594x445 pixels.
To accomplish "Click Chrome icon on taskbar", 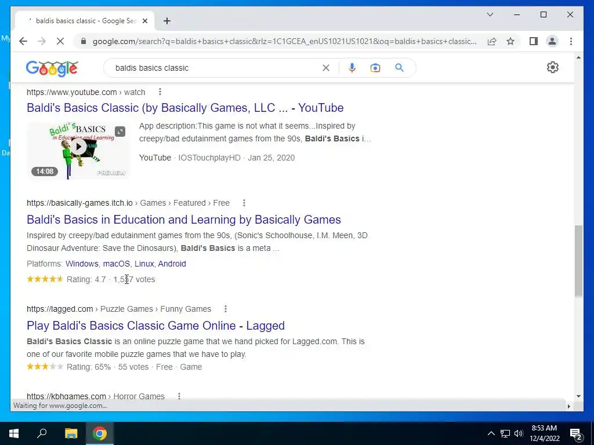I will click(100, 433).
